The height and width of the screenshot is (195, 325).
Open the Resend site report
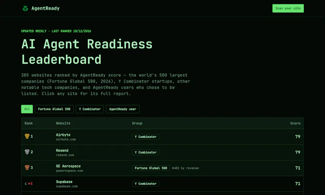click(62, 150)
